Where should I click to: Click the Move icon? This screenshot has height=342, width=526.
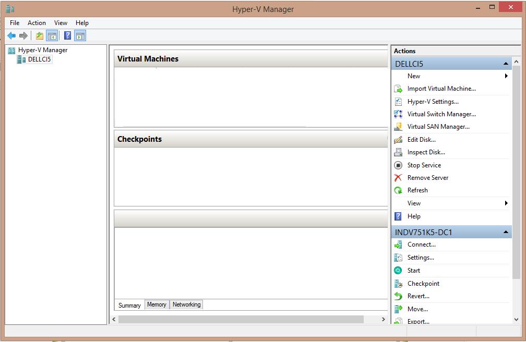click(x=398, y=309)
